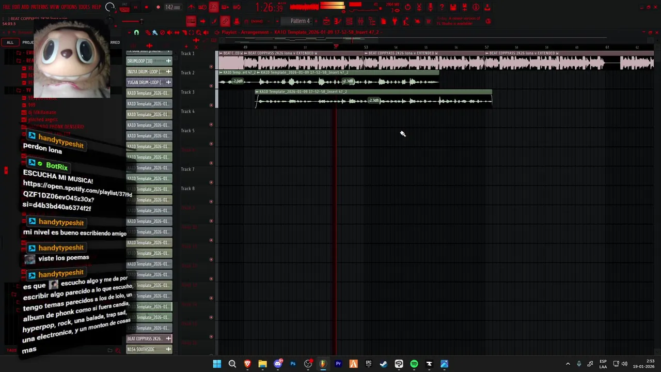
Task: Mute Track 8 with its dot
Action: 211,202
